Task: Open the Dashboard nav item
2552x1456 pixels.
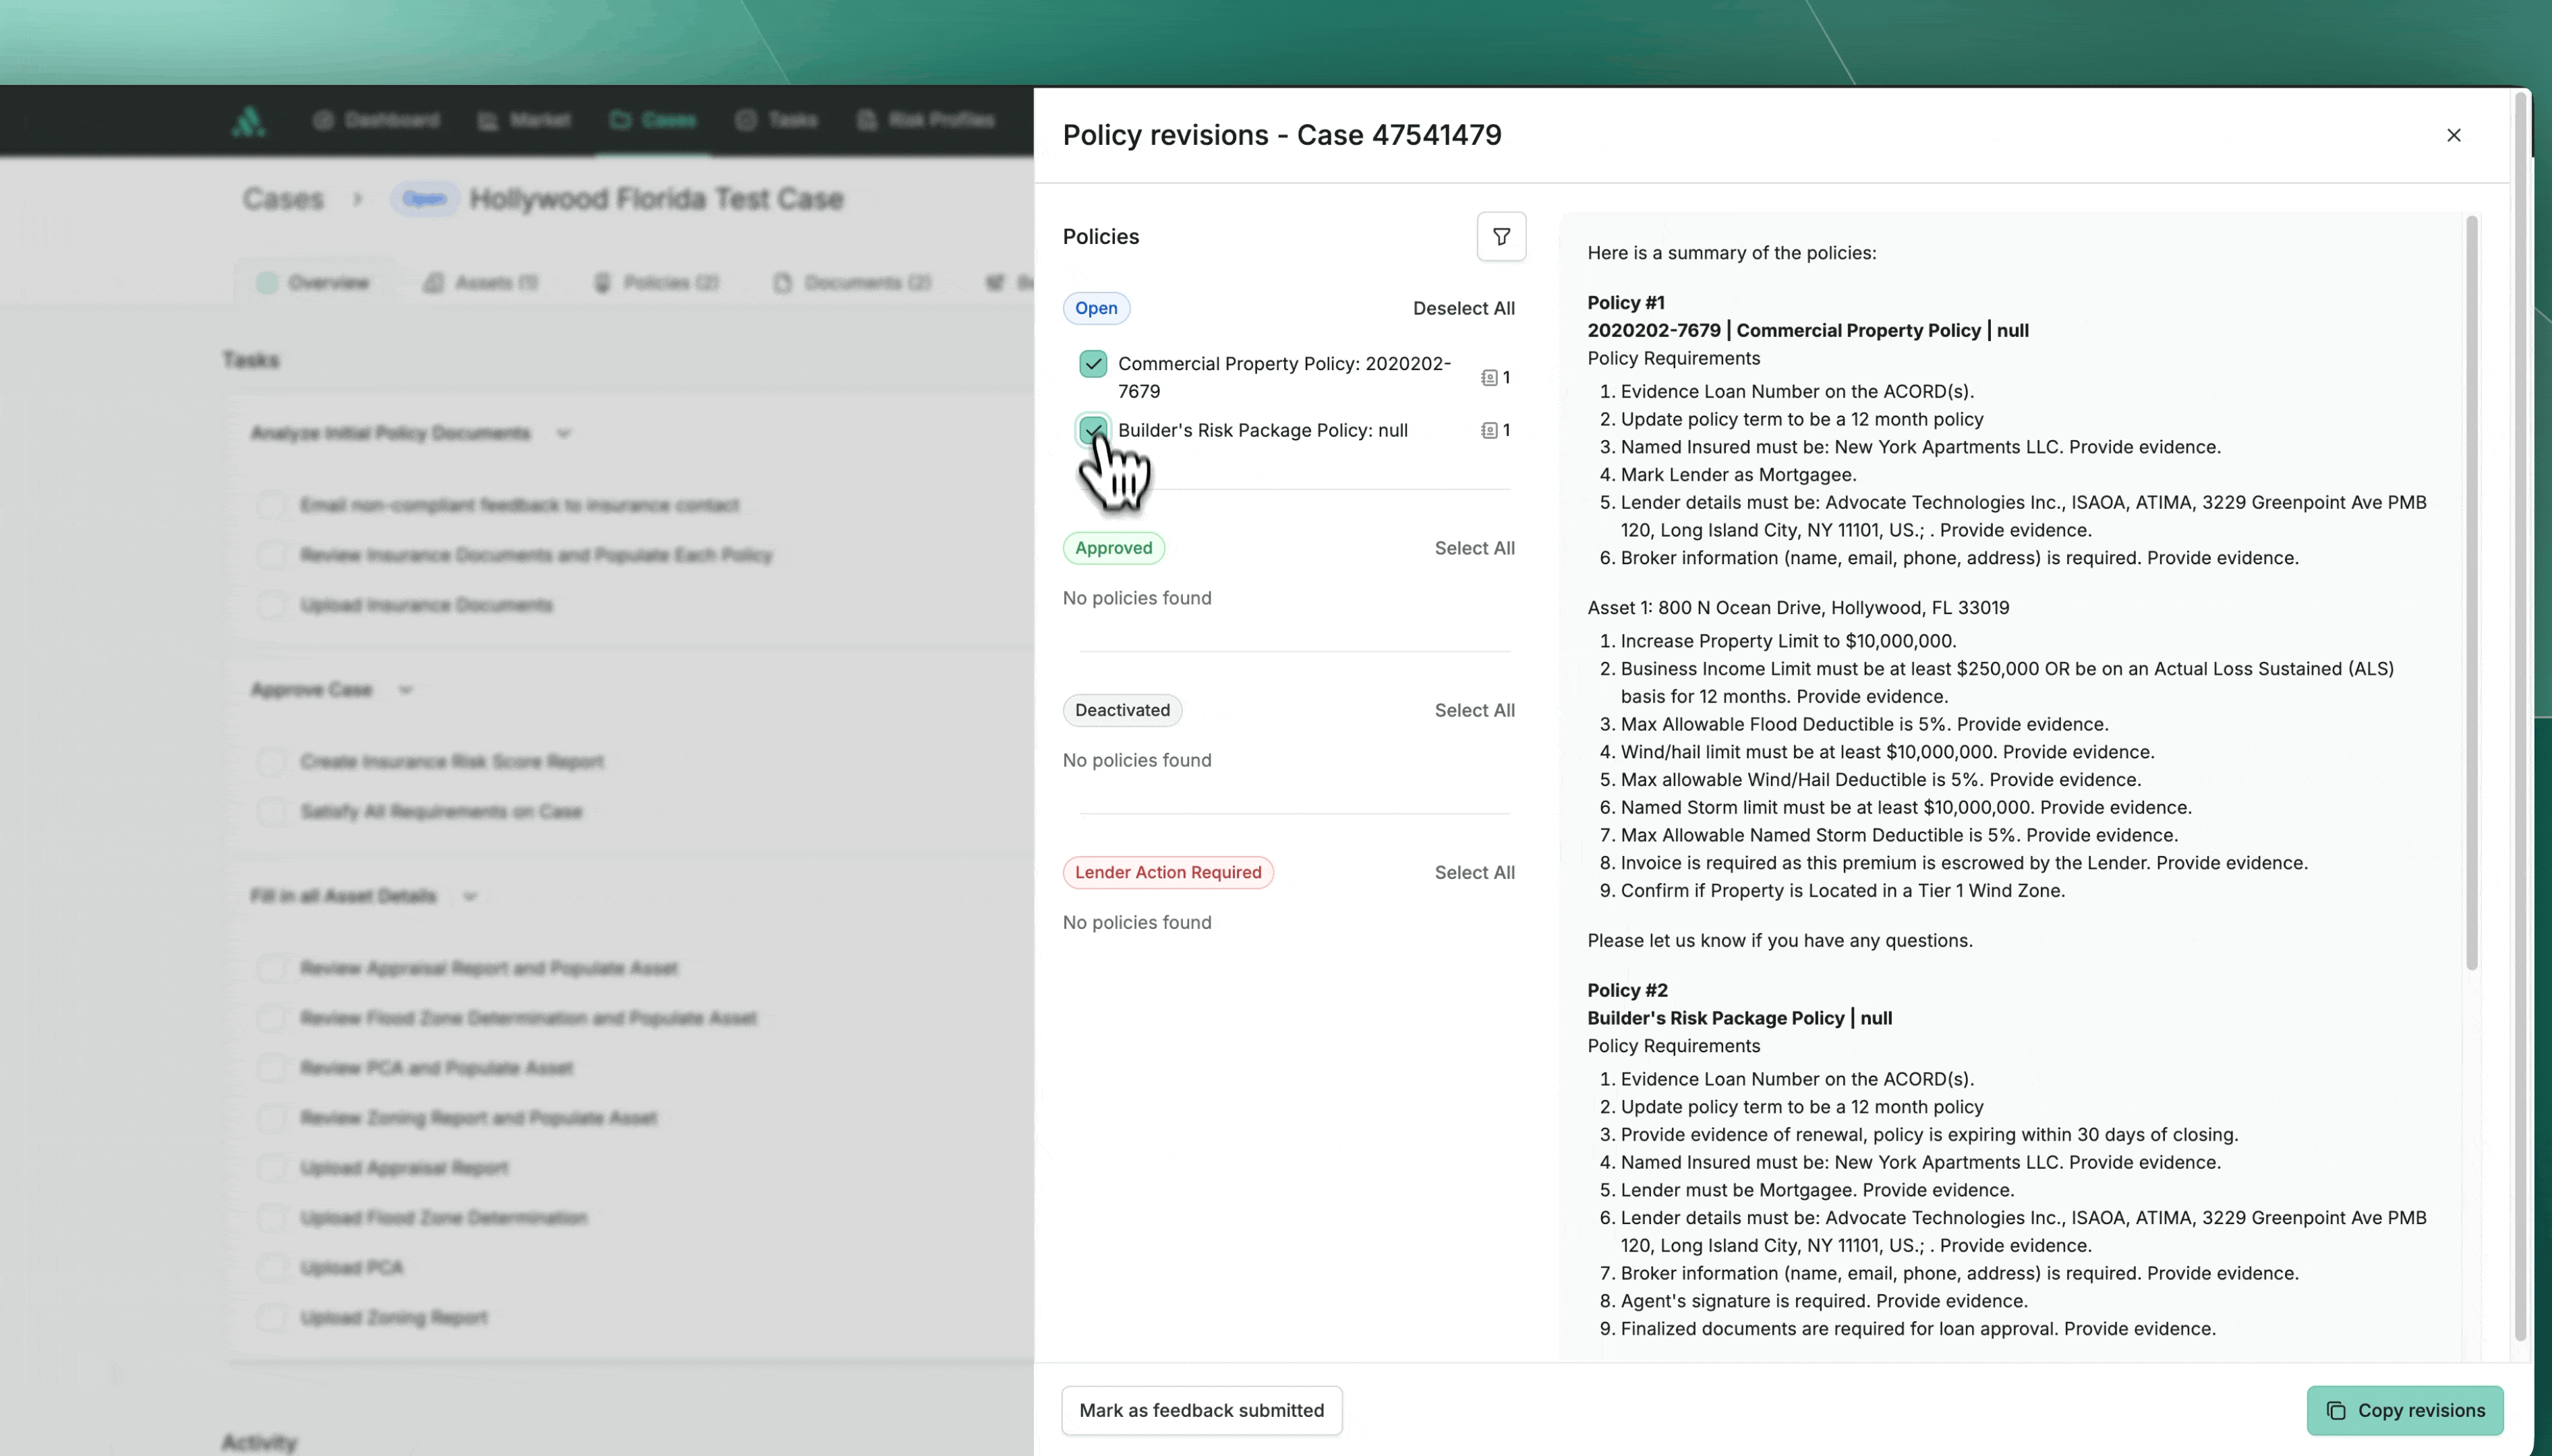Action: click(376, 121)
